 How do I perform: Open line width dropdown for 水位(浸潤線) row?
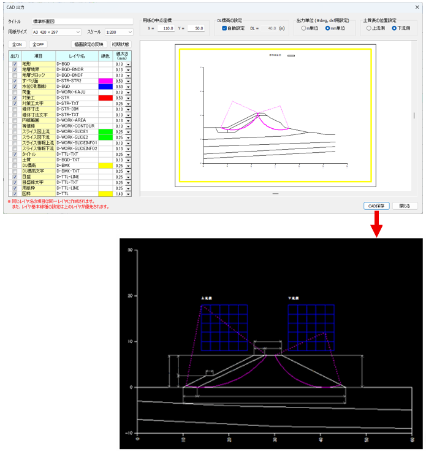[128, 87]
